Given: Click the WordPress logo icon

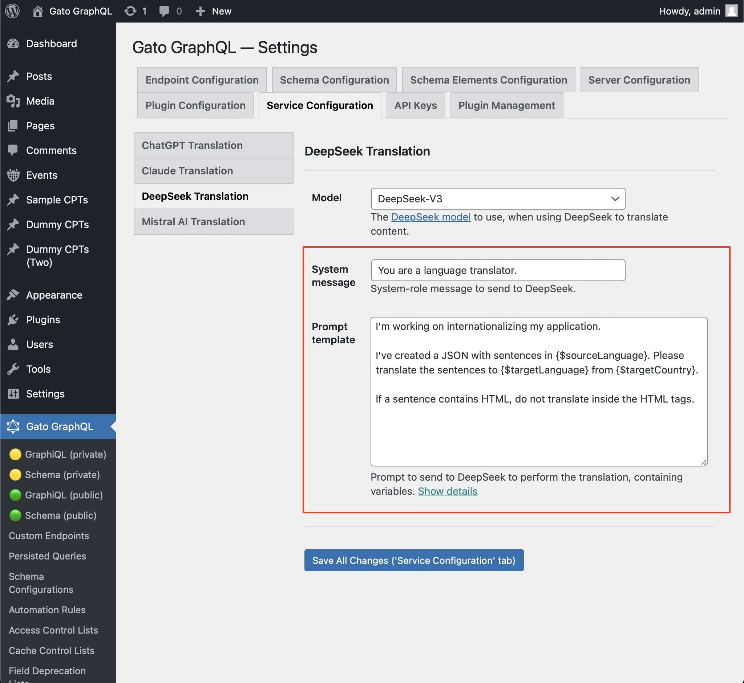Looking at the screenshot, I should click(13, 11).
